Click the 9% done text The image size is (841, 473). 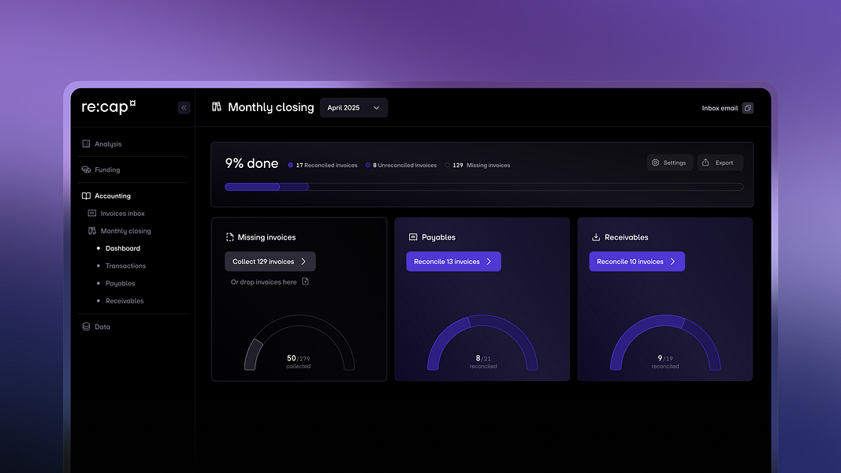pyautogui.click(x=251, y=163)
